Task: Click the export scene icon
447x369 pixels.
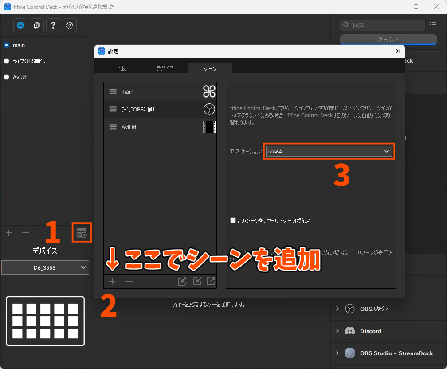Action: 211,281
